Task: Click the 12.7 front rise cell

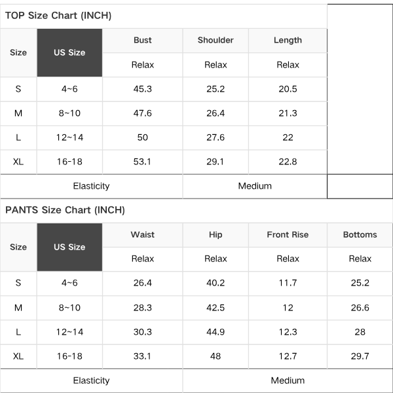Action: [288, 356]
